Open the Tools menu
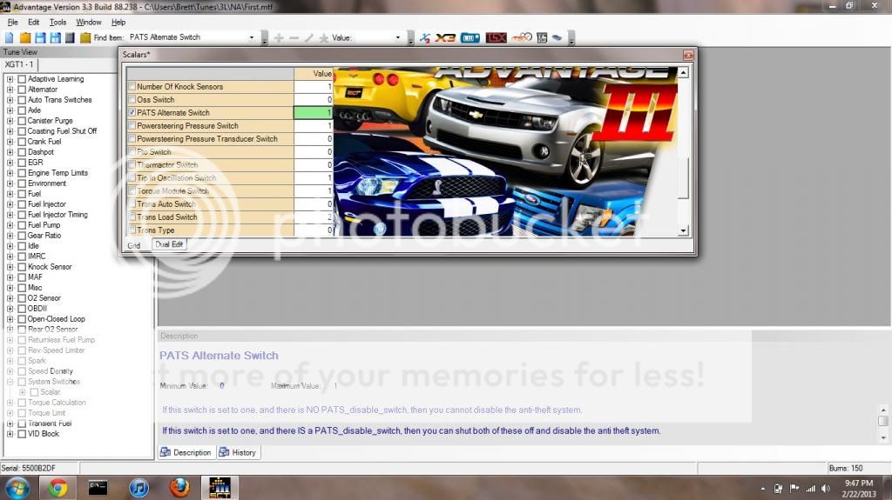The width and height of the screenshot is (892, 500). (57, 22)
